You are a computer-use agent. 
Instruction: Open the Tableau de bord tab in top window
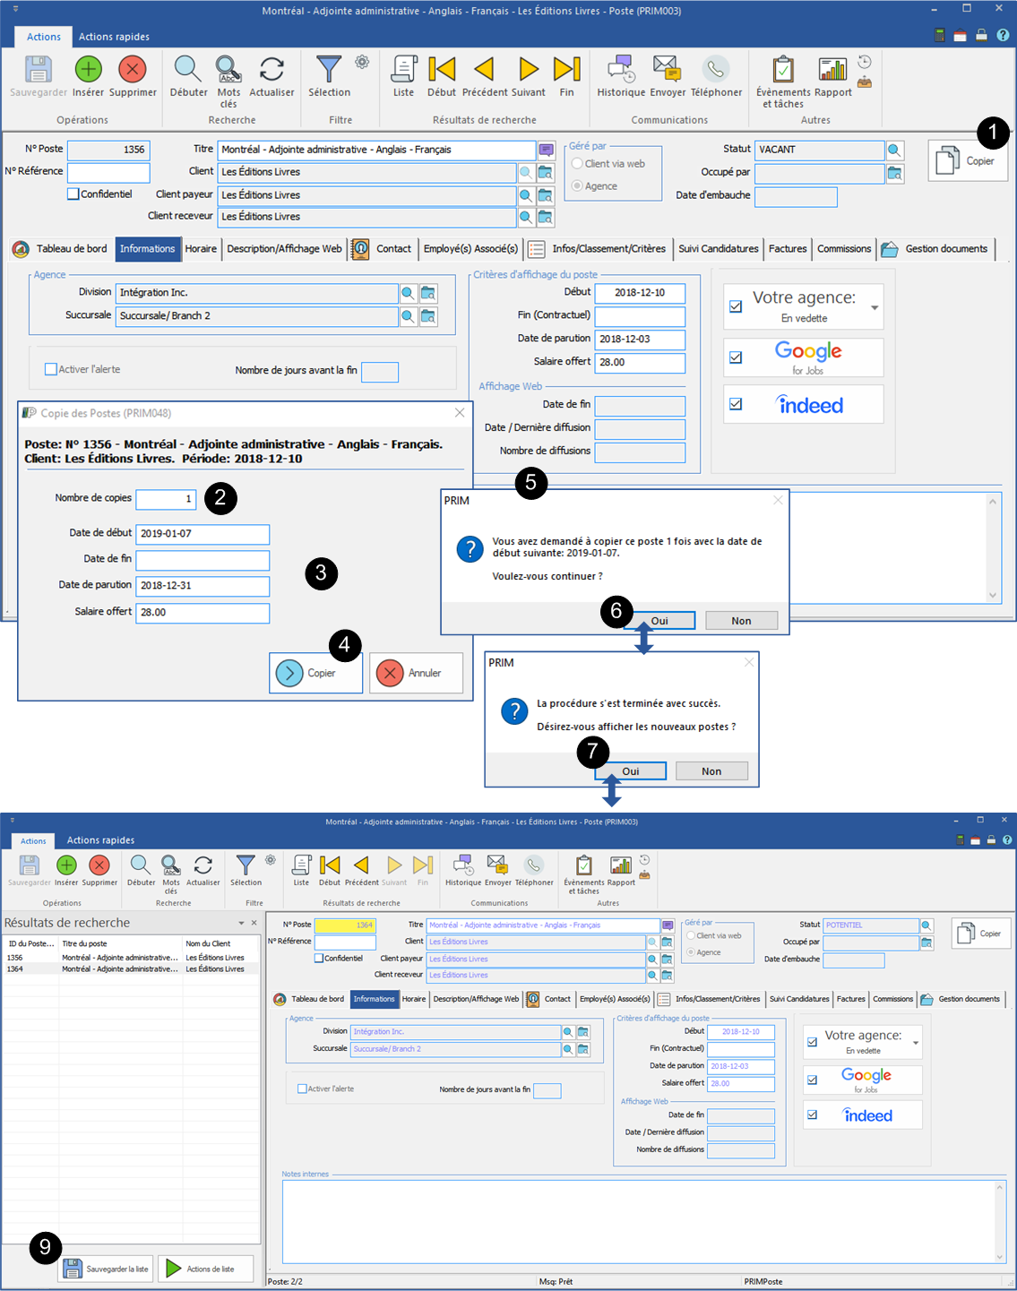[x=61, y=249]
